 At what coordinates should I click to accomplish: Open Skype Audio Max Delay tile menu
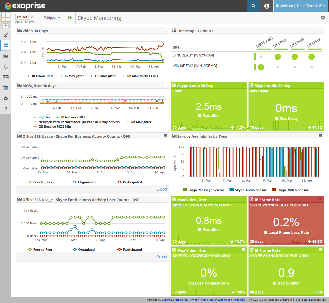coord(321,85)
